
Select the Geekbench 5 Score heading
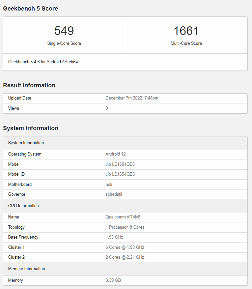click(30, 9)
